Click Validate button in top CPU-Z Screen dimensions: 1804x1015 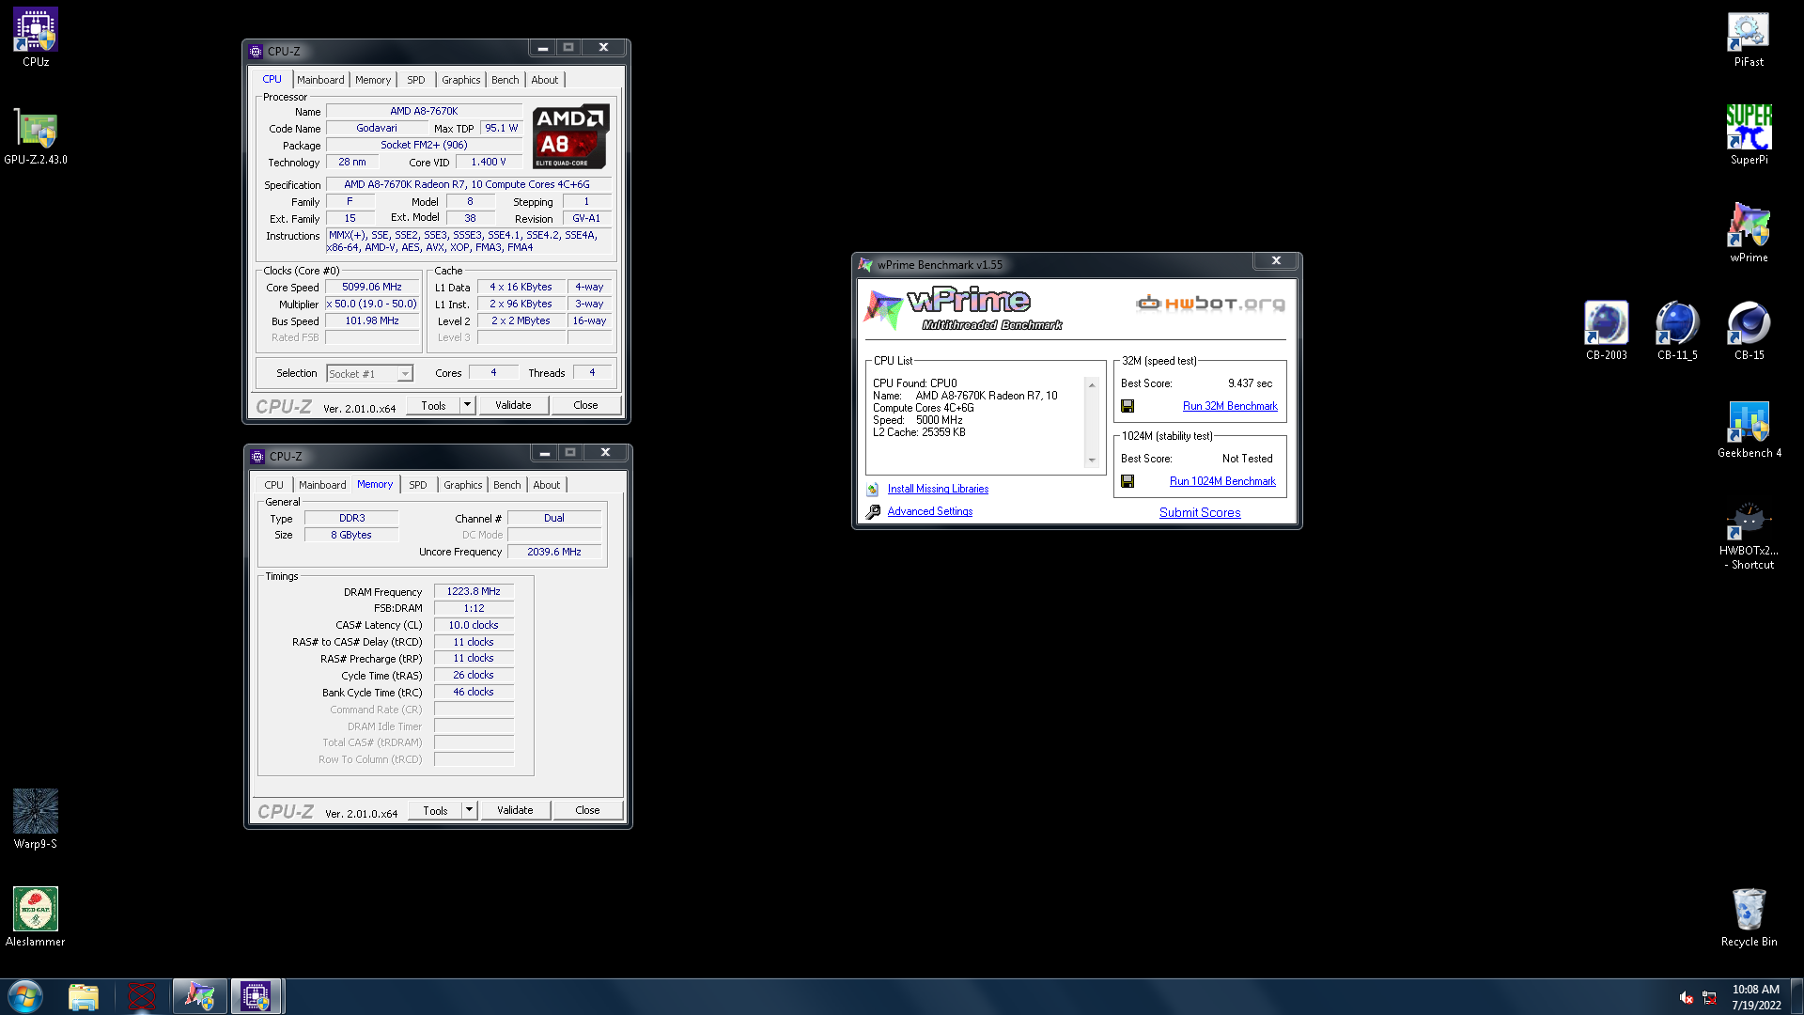pos(513,405)
